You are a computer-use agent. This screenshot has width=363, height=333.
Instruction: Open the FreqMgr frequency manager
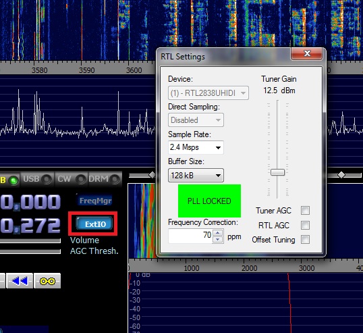tap(95, 201)
